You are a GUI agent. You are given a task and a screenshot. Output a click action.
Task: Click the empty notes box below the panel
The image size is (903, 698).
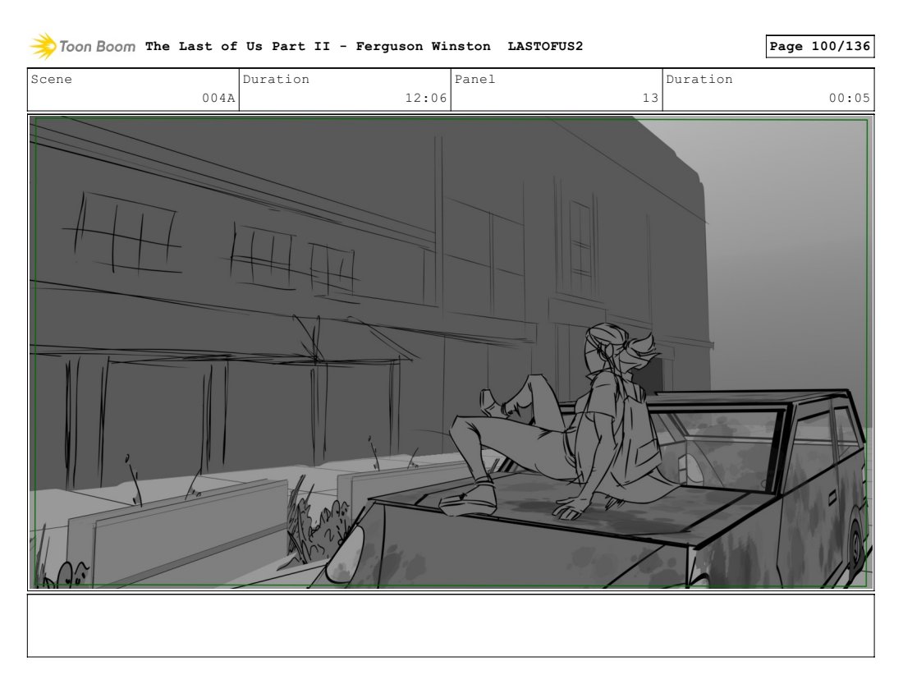coord(451,626)
